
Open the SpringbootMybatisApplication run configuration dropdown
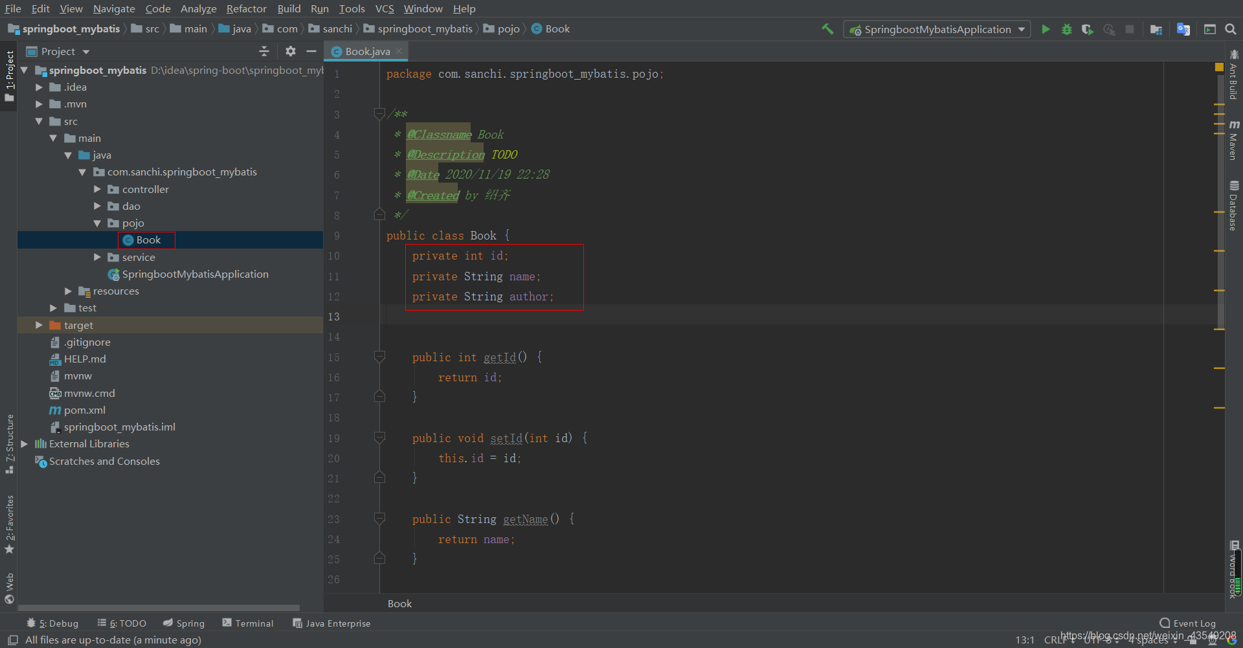pyautogui.click(x=937, y=29)
